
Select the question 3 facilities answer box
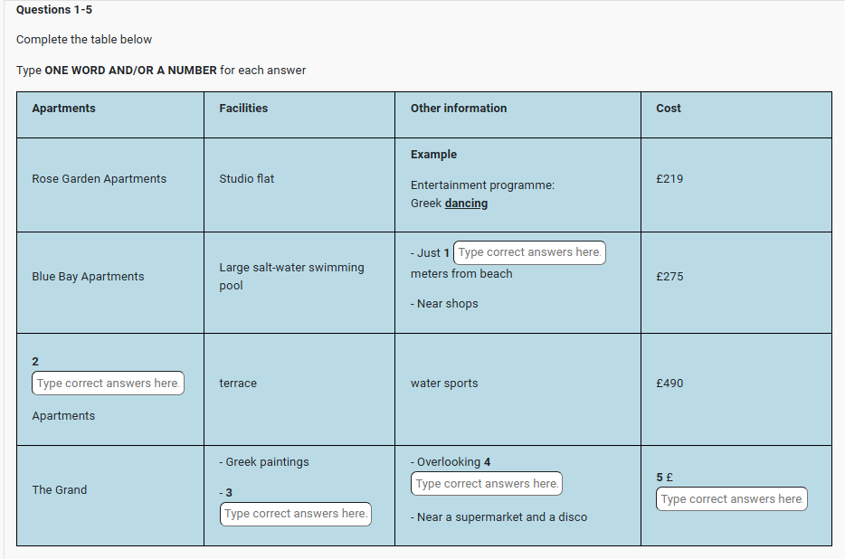click(x=295, y=514)
